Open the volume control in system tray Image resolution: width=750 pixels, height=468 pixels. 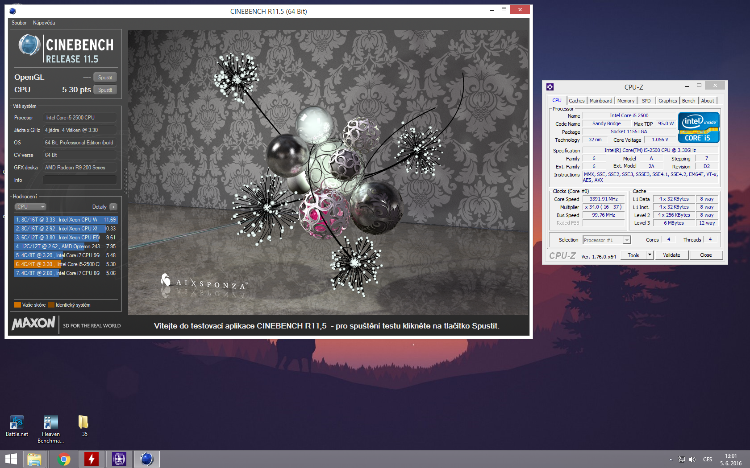[692, 460]
